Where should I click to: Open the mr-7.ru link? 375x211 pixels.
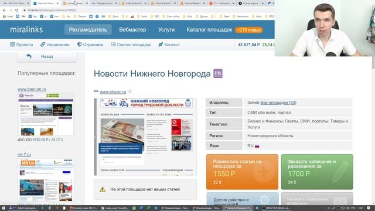pyautogui.click(x=24, y=155)
